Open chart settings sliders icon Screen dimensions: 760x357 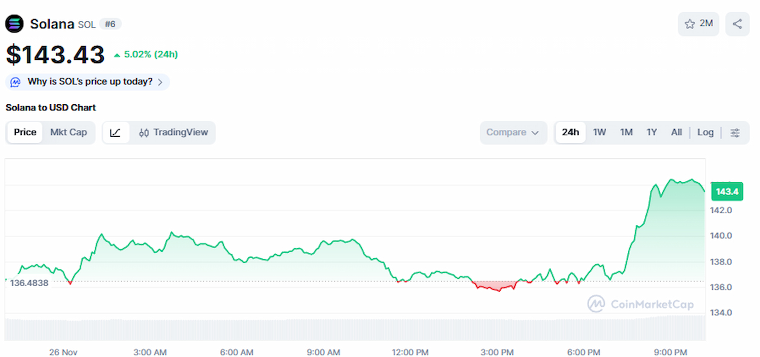click(735, 133)
